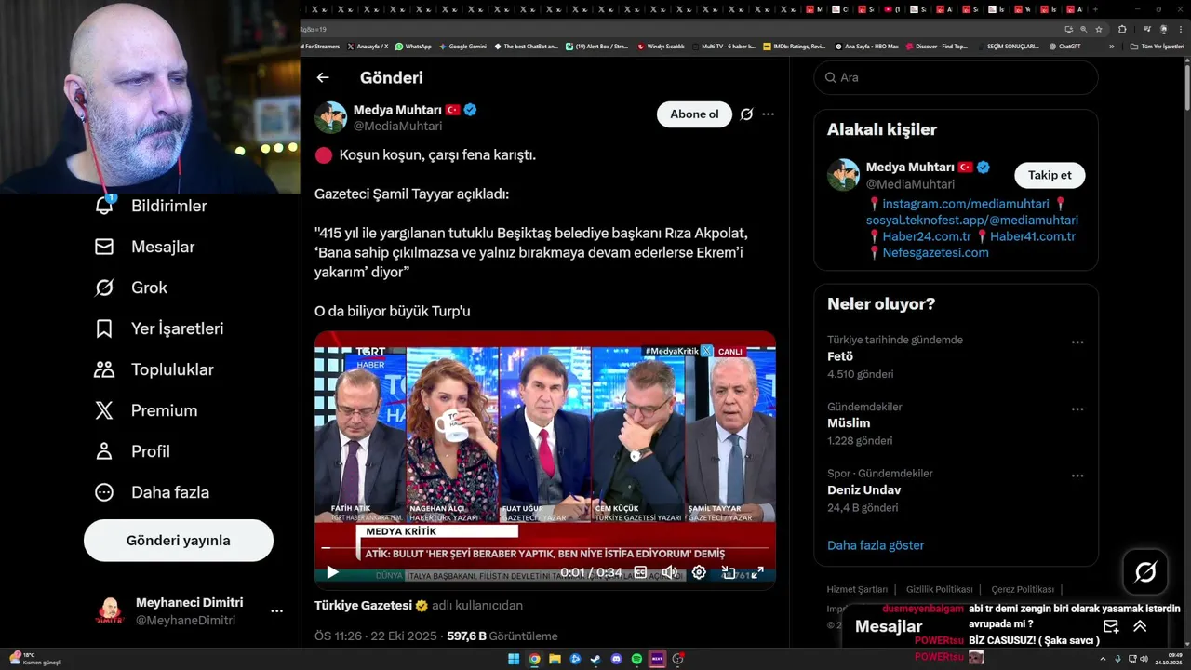
Task: Open the account switcher dots by Meyhaneci Dimitri
Action: tap(276, 611)
